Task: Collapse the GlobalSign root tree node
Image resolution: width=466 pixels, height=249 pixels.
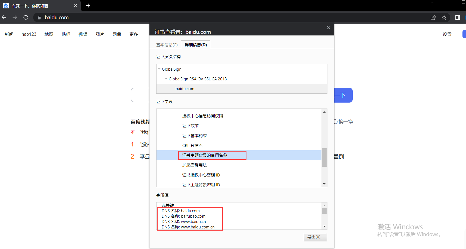Action: click(x=159, y=69)
